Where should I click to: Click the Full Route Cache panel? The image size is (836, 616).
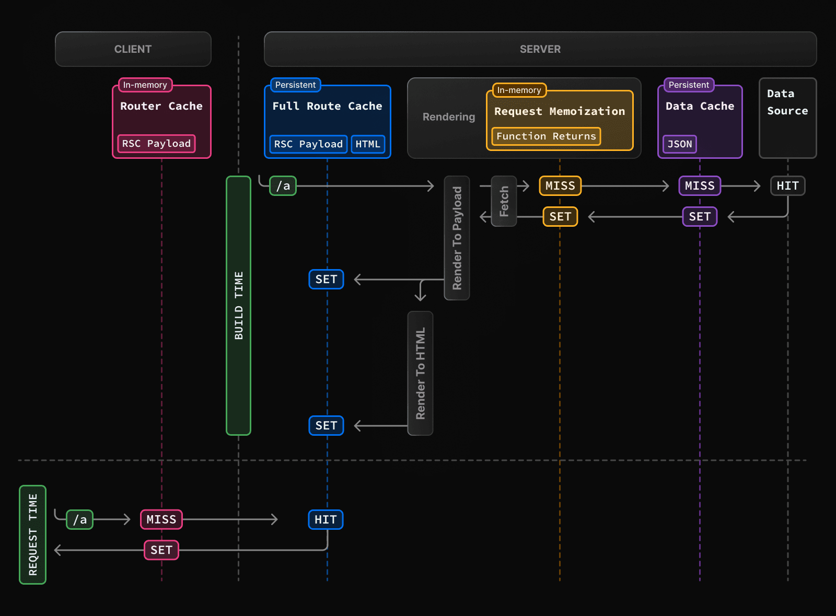click(327, 120)
